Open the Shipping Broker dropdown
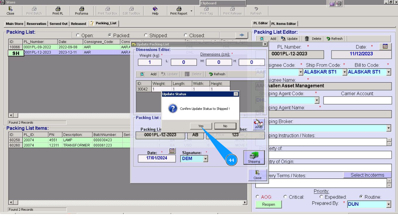 point(388,128)
